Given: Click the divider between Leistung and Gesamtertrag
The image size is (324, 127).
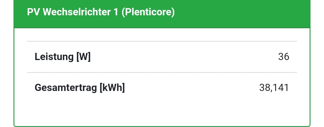Looking at the screenshot, I should point(162,72).
